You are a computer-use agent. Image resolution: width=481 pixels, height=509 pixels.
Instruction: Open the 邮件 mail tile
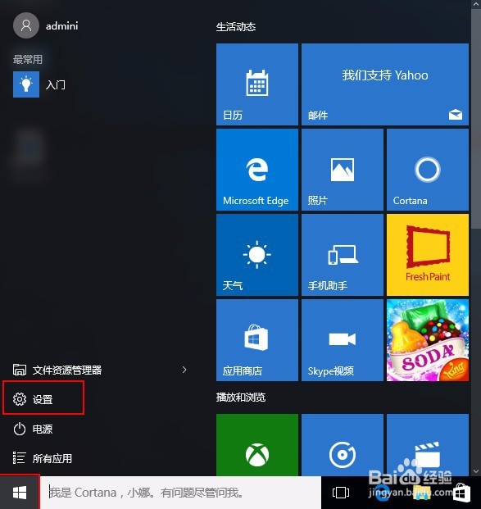[x=385, y=84]
